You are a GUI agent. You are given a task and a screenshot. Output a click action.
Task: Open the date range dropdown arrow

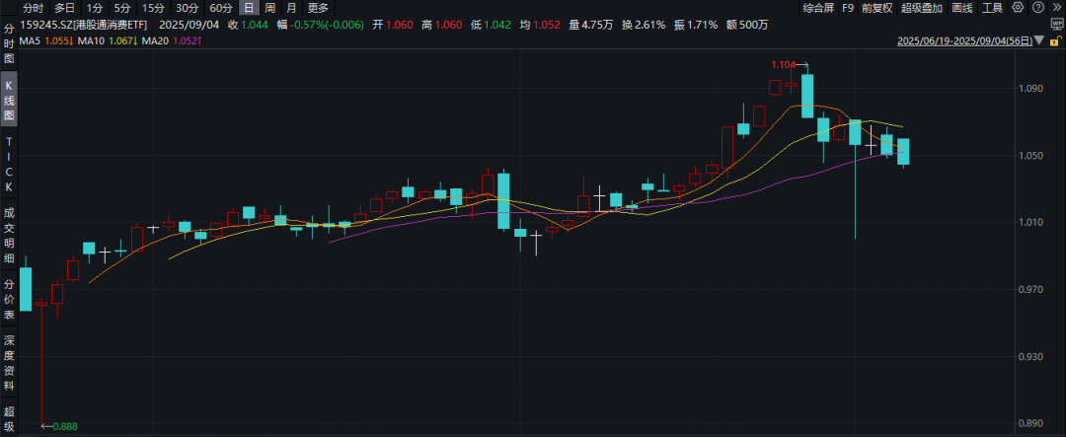[x=1039, y=41]
